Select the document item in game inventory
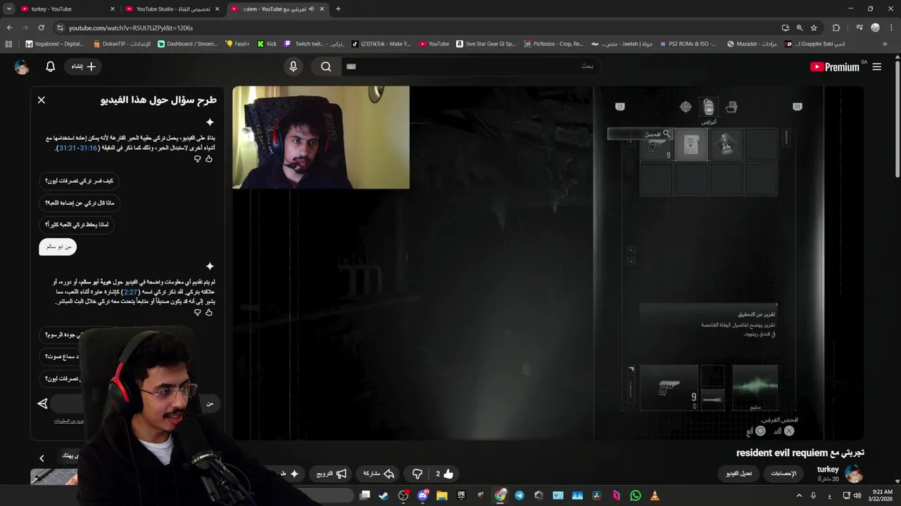Viewport: 901px width, 506px height. pyautogui.click(x=691, y=145)
